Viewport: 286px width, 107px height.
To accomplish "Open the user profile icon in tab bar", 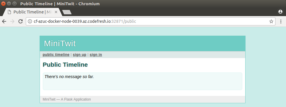I will (x=280, y=12).
